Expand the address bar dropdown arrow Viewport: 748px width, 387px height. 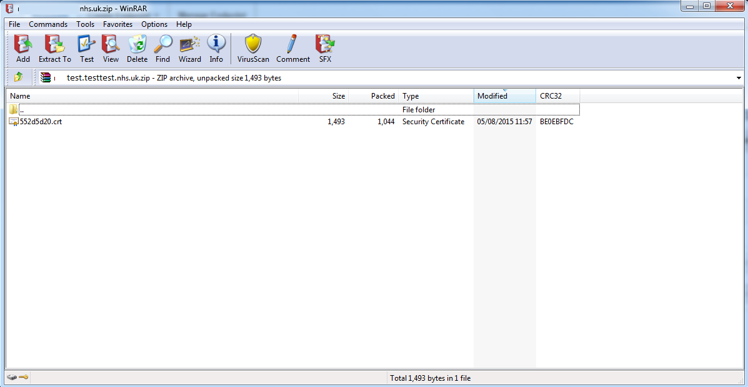click(x=739, y=77)
